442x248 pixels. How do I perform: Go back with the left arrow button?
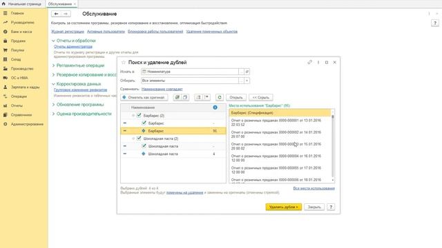56,14
